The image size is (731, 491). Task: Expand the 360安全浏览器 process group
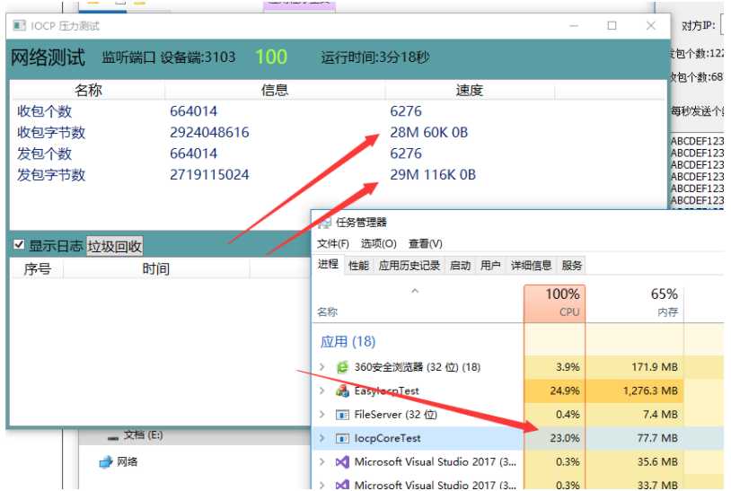click(322, 367)
